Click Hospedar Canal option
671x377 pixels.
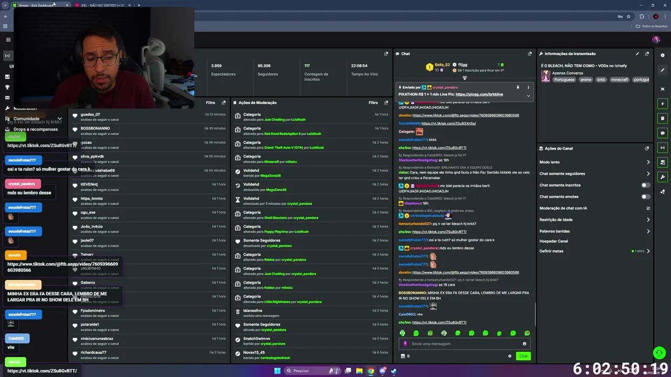(x=554, y=241)
